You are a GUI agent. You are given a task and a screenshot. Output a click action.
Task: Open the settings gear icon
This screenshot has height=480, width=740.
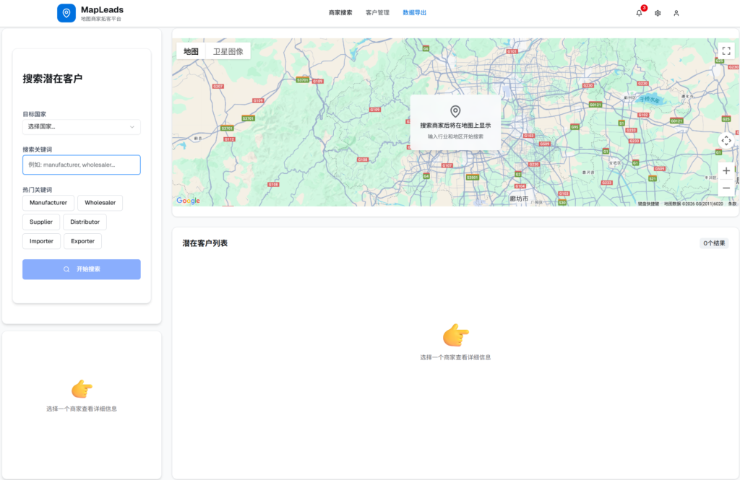tap(658, 13)
